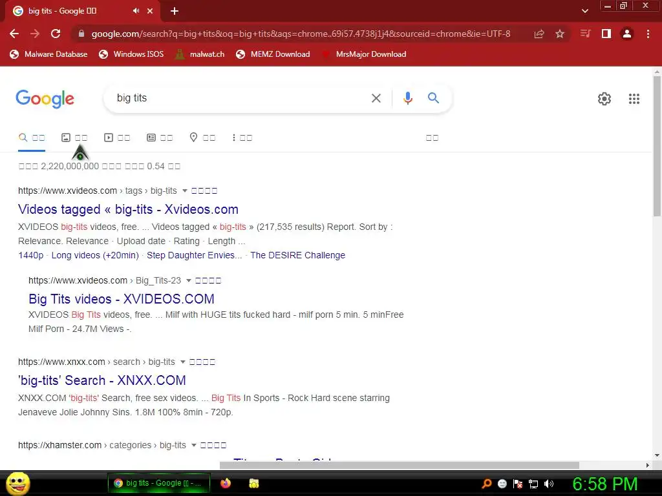
Task: Switch to the Videos results tab
Action: click(117, 138)
